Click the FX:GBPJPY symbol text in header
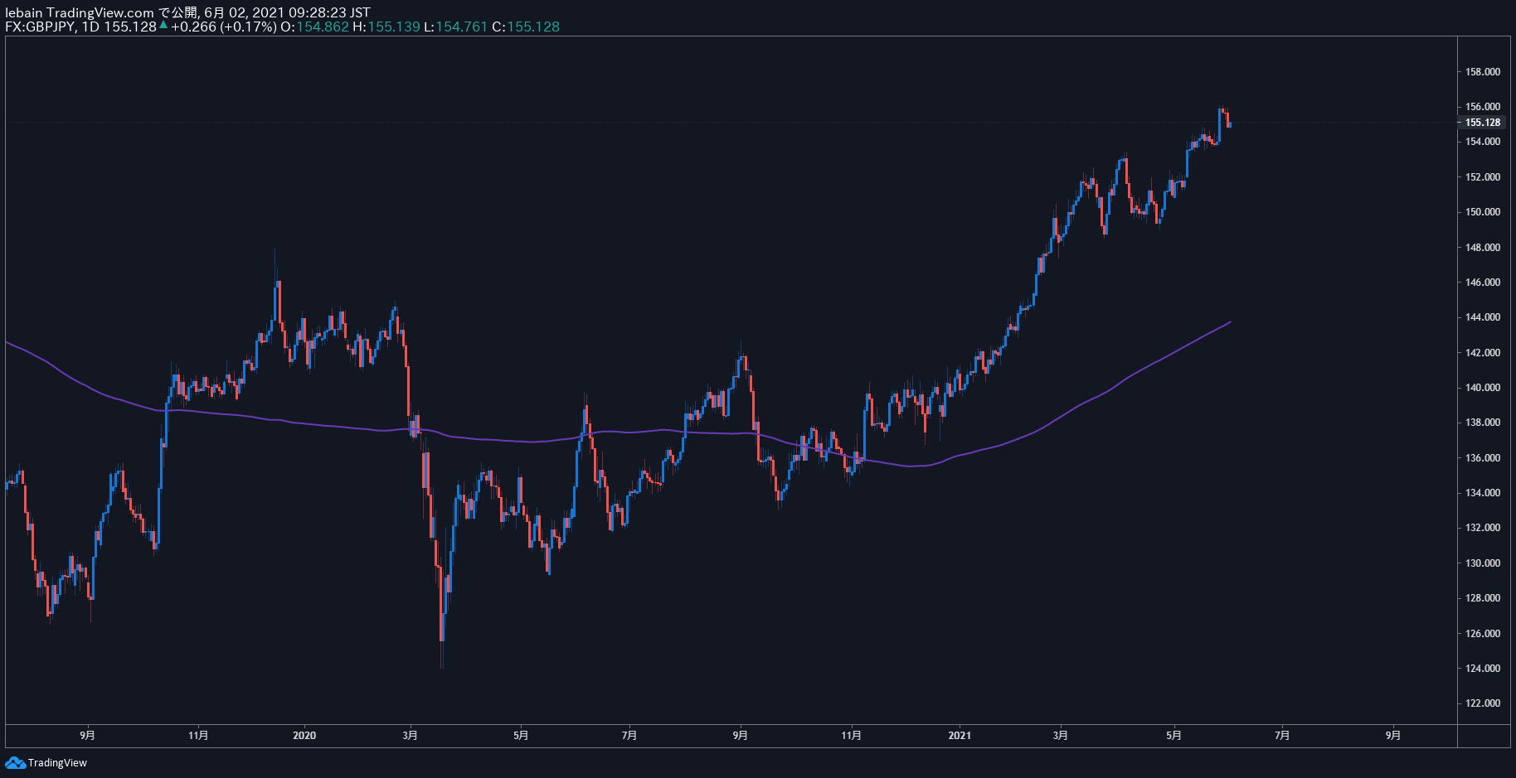This screenshot has width=1516, height=778. [x=40, y=27]
